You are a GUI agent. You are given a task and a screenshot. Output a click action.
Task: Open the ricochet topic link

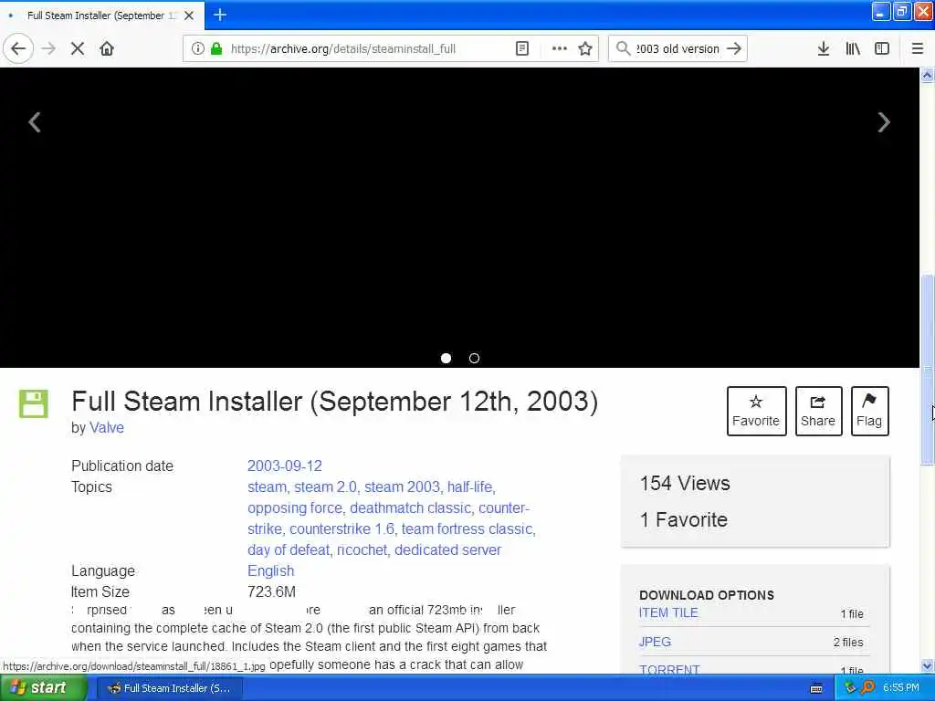click(x=362, y=549)
